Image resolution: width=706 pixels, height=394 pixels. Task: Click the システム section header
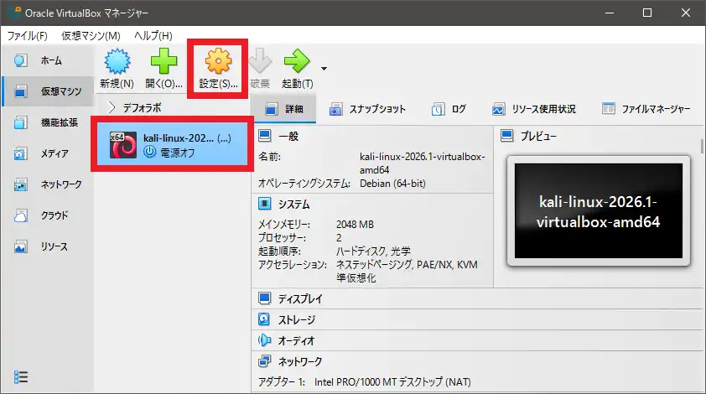click(x=293, y=205)
